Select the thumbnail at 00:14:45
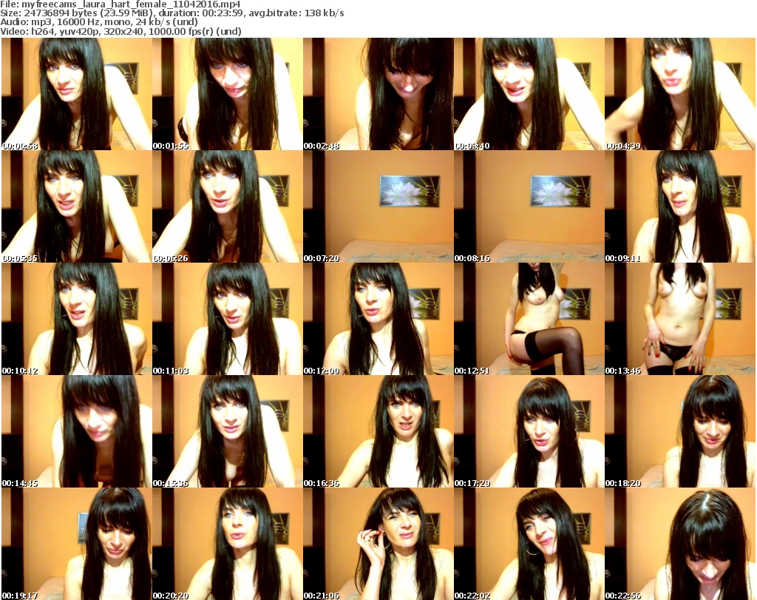This screenshot has height=600, width=757. (x=76, y=431)
